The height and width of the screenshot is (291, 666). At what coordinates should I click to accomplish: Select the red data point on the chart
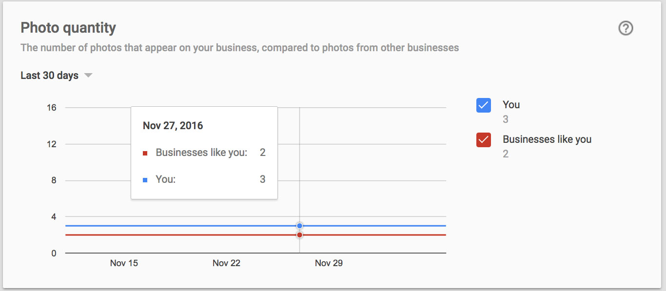click(x=299, y=235)
